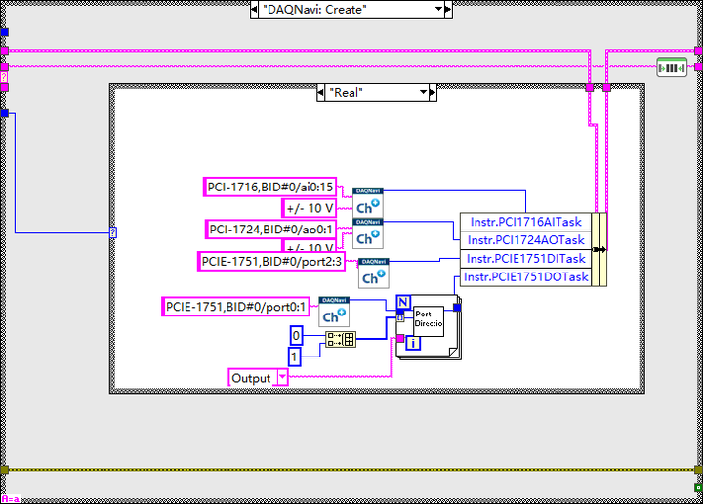Select the Instr.PCIE1751DOTask bundle element
This screenshot has width=703, height=504.
pyautogui.click(x=526, y=277)
